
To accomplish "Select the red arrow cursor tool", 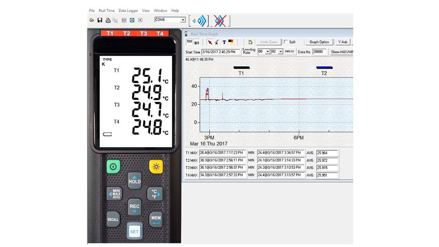I will pos(210,42).
